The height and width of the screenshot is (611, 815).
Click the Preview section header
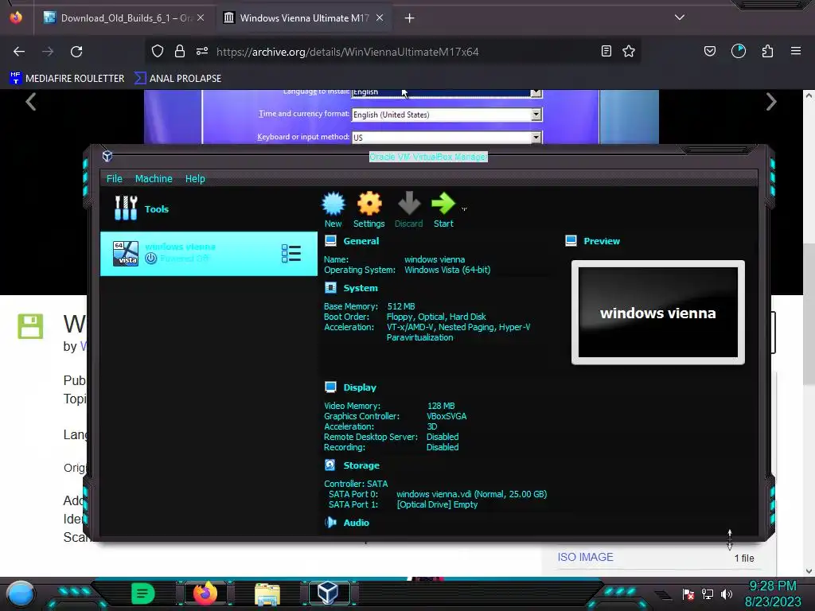(602, 241)
